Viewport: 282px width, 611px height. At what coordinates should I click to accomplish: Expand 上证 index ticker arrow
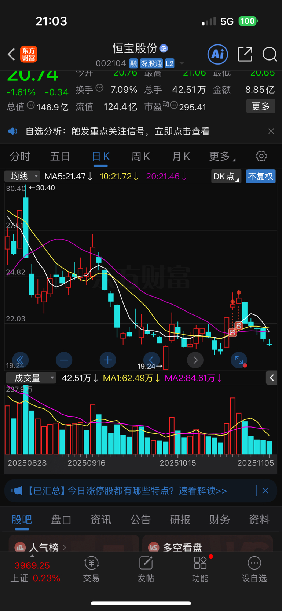tap(32, 556)
